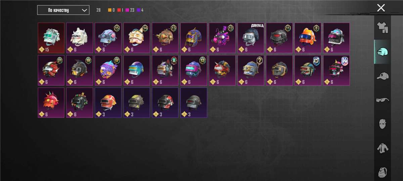Viewport: 403px width, 181px height.
Task: Choose the helmet with level 21 badge
Action: (51, 70)
